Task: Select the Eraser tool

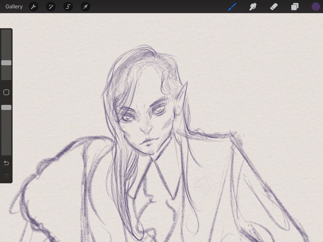Action: (274, 7)
